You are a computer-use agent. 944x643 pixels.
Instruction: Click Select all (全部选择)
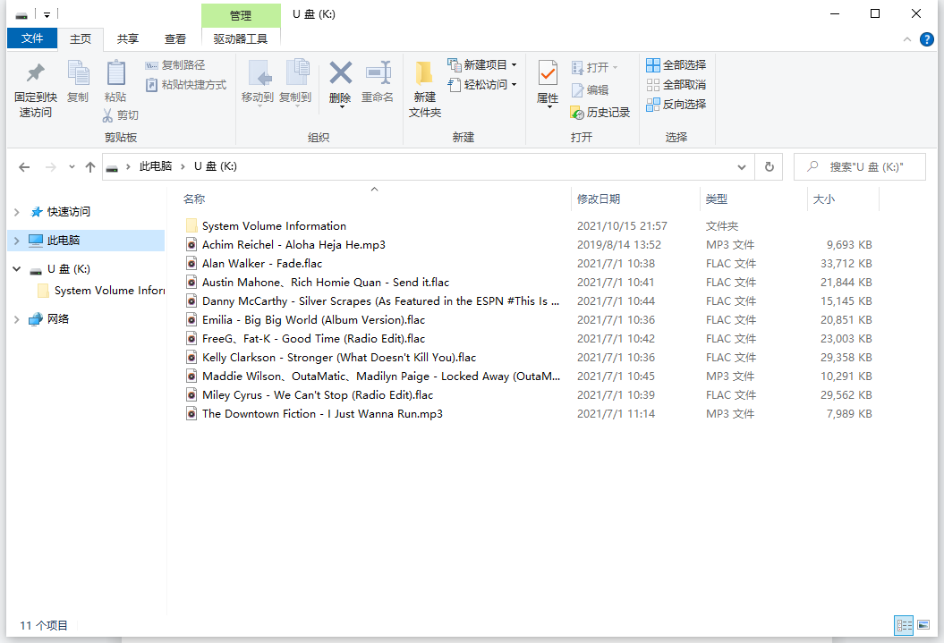[x=676, y=65]
